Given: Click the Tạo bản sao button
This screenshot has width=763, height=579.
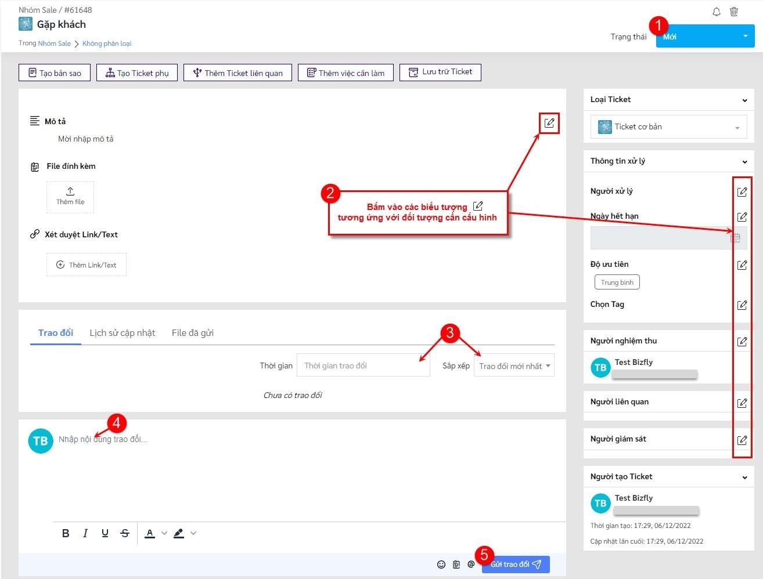Looking at the screenshot, I should [55, 73].
